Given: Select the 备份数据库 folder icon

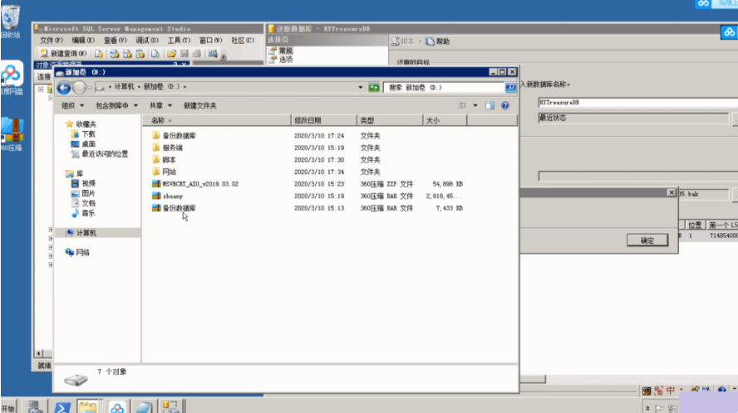Looking at the screenshot, I should pos(156,135).
